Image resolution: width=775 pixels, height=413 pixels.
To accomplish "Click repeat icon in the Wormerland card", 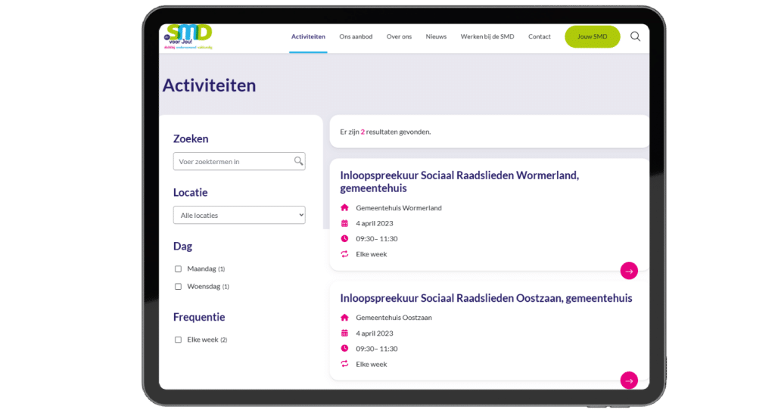I will click(344, 254).
